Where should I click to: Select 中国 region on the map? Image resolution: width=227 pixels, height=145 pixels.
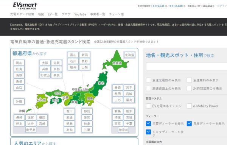click(58, 93)
